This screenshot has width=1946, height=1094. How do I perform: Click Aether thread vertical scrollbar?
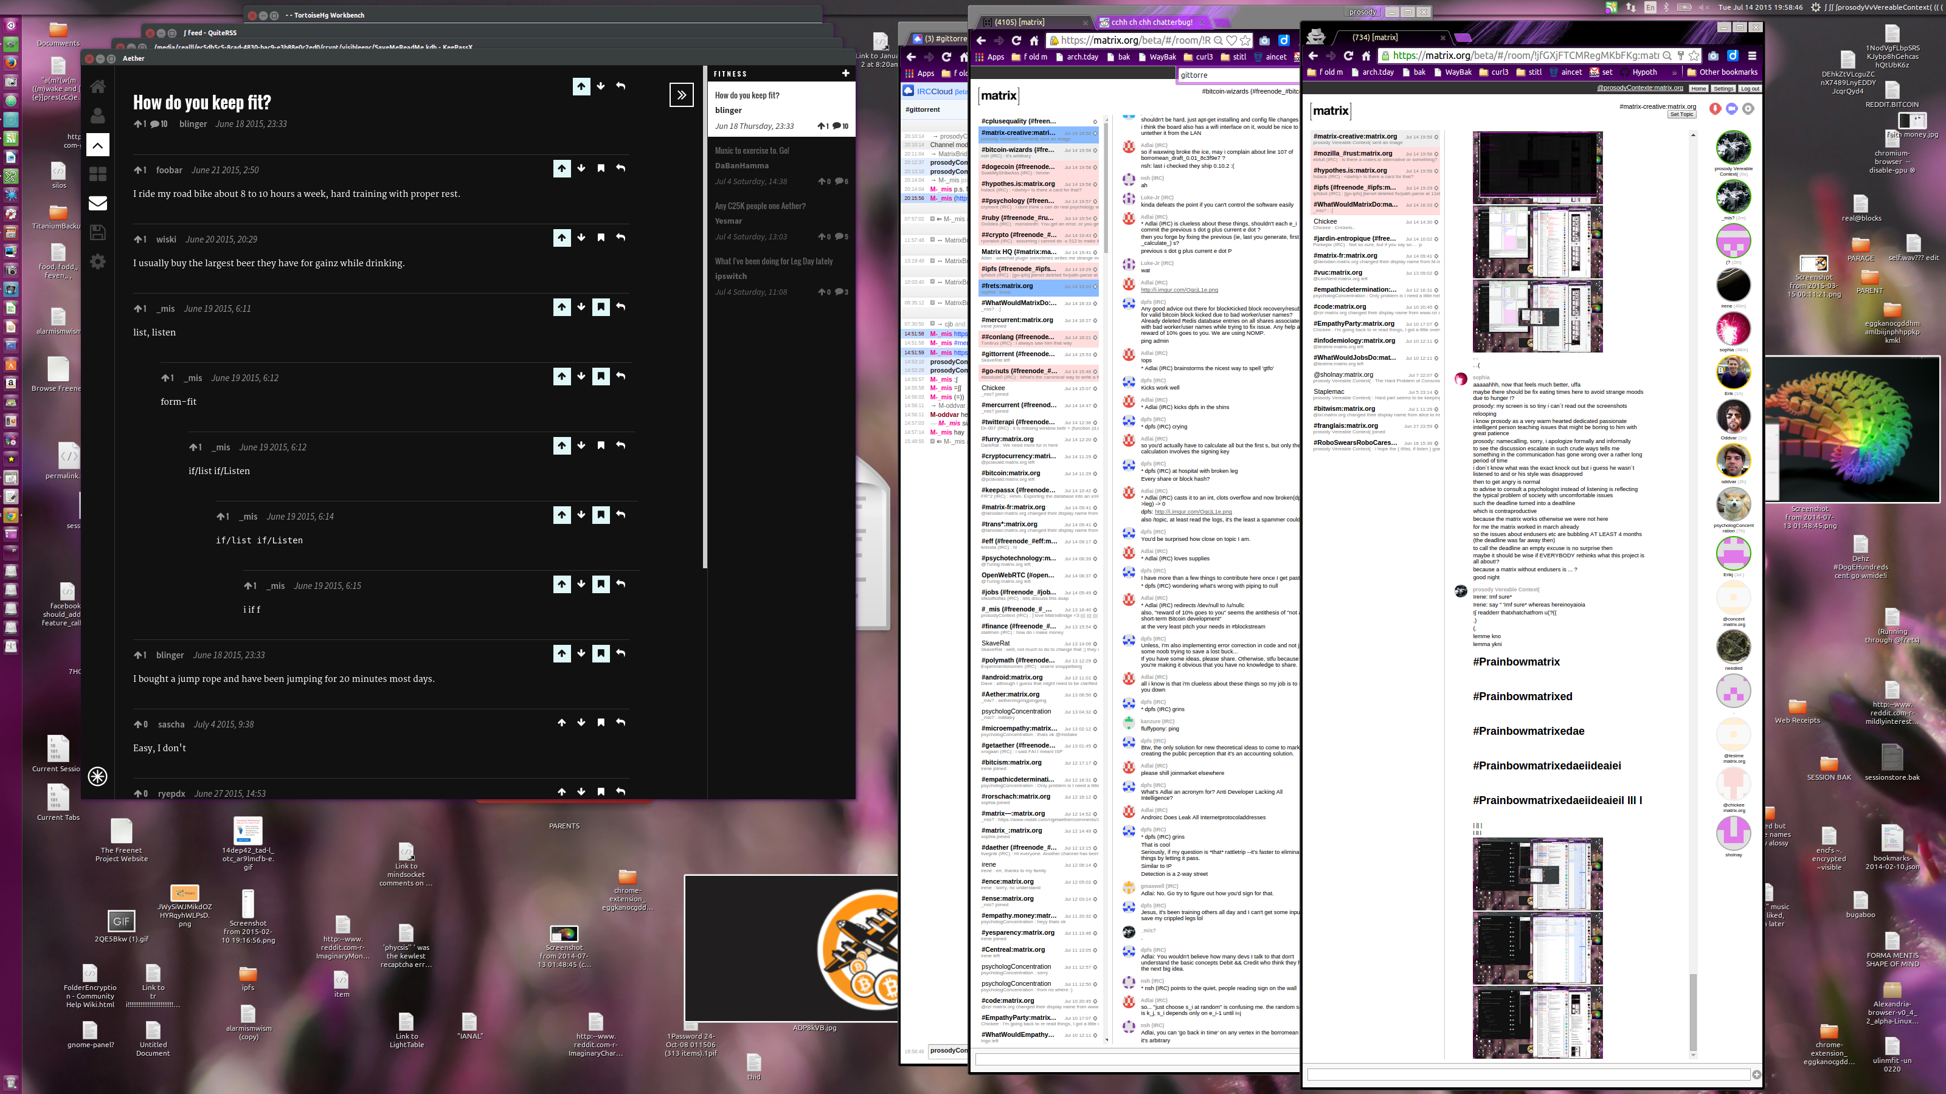pyautogui.click(x=704, y=317)
